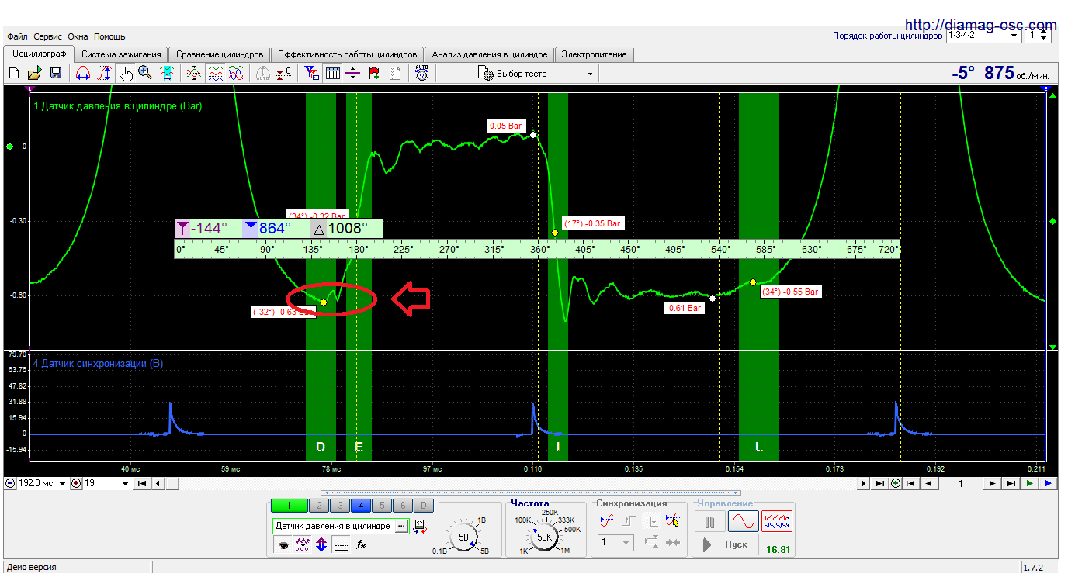Switch to the Эффективность работы цилиндров tab
Image resolution: width=1068 pixels, height=577 pixels.
348,54
